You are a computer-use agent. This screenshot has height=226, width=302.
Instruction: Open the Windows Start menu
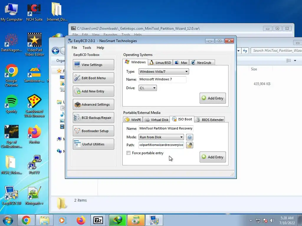pos(8,220)
